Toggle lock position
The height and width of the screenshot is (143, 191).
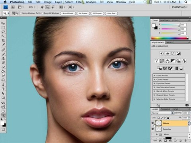[165, 118]
